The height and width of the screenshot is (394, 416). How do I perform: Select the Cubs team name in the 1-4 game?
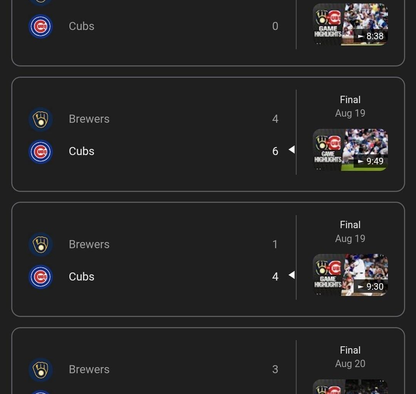click(x=81, y=277)
